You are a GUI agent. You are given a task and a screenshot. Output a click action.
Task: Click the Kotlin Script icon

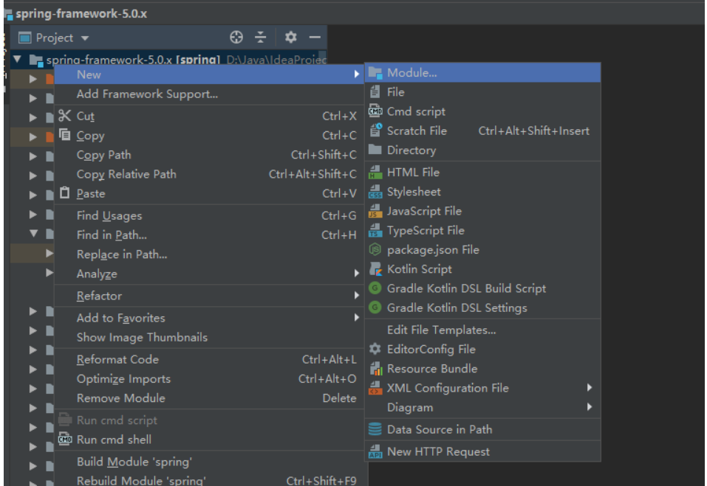375,269
